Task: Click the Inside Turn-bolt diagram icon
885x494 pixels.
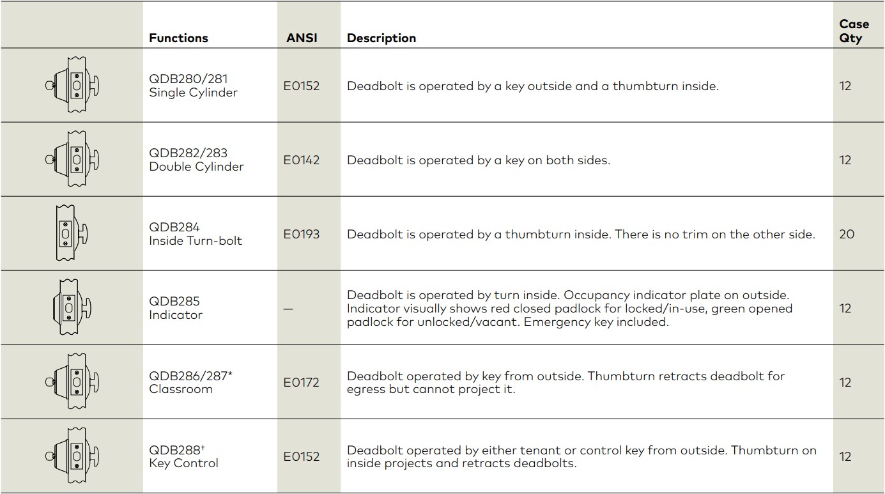Action: tap(70, 234)
